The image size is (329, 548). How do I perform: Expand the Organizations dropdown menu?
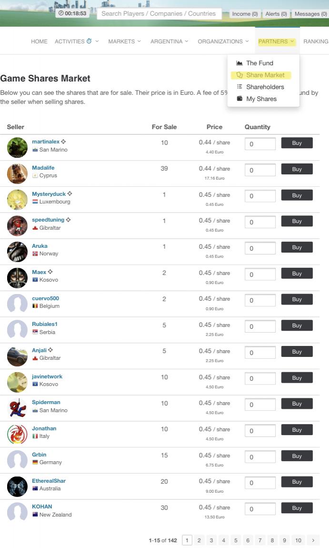coord(223,41)
